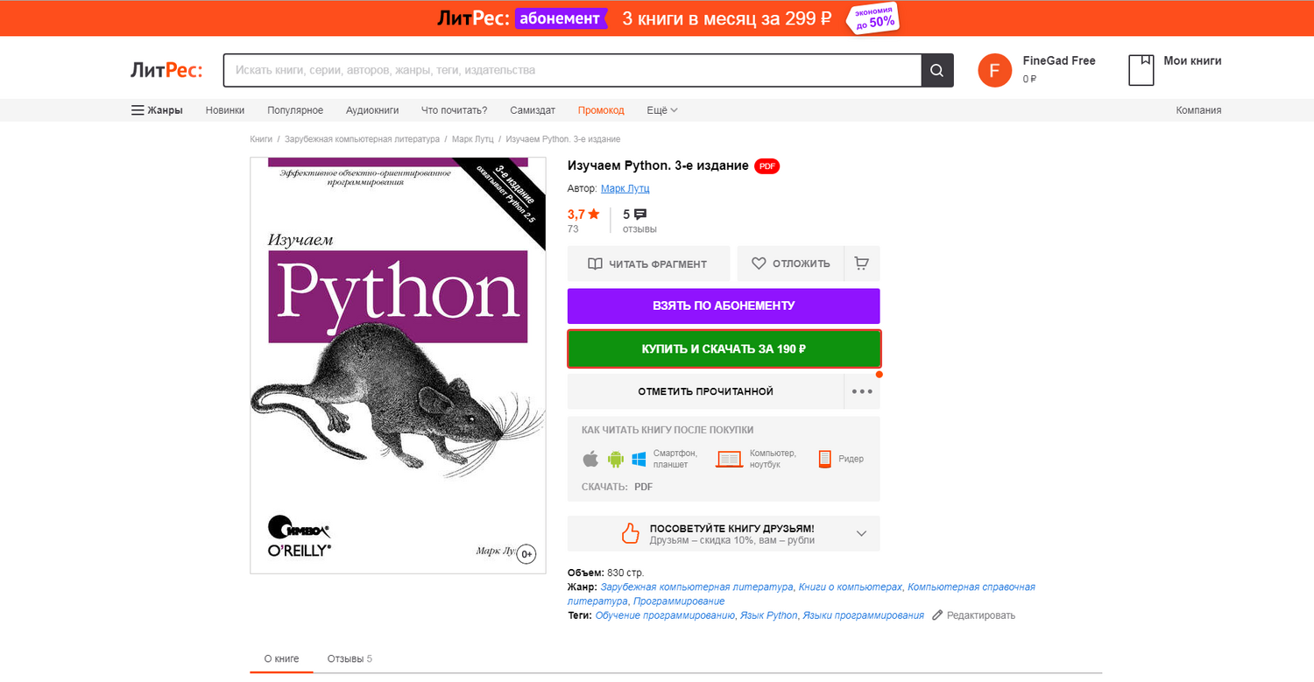
Task: Click the Жанры menu label
Action: click(x=165, y=110)
